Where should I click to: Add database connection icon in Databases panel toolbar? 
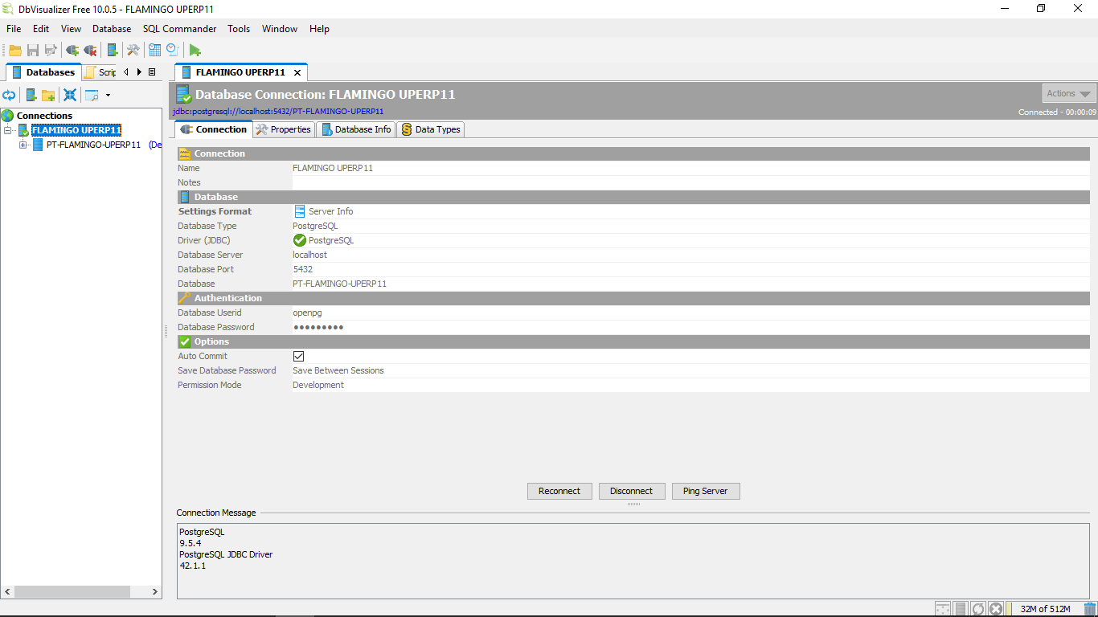(x=31, y=95)
